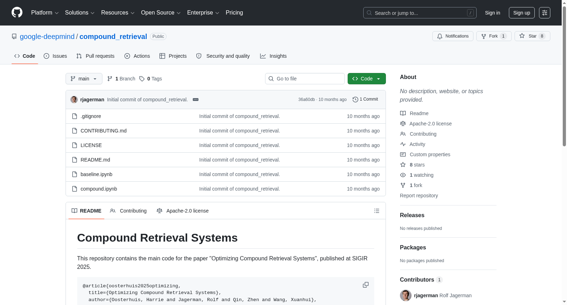This screenshot has height=305, width=567.
Task: Click the bell icon for Notifications
Action: point(440,36)
